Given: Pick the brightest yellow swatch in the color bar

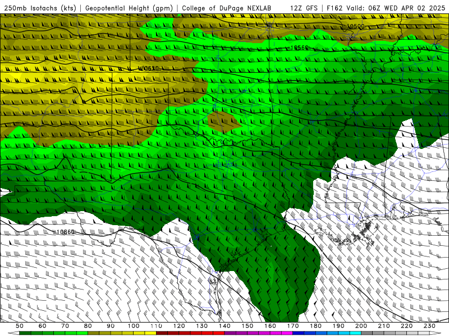Looking at the screenshot, I should [x=150, y=333].
